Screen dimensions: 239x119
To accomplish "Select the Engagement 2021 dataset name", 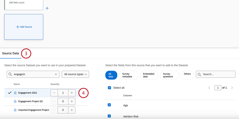I will tap(28, 93).
